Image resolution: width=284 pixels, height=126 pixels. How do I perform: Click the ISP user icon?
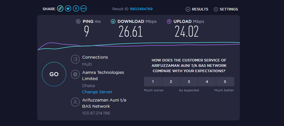pyautogui.click(x=75, y=102)
